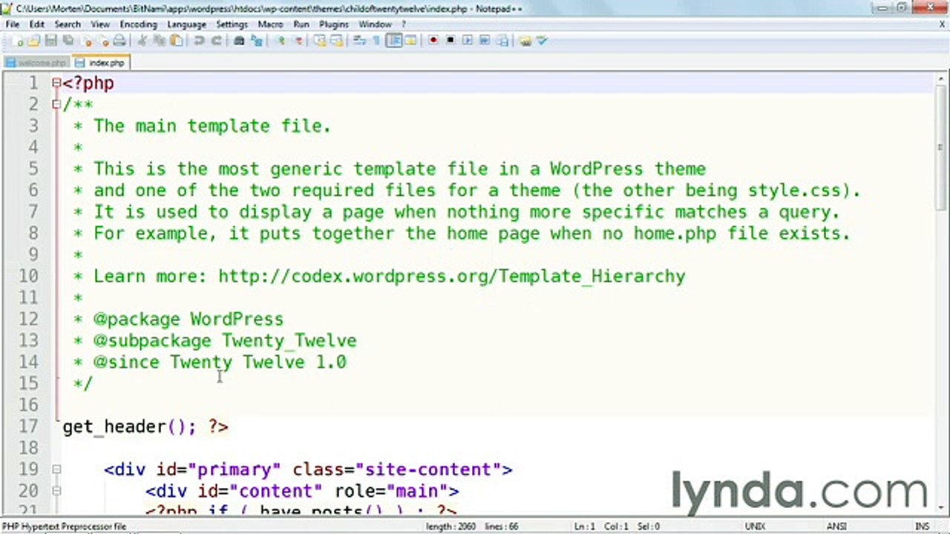Click the Synchronize Horizontal Scrolling icon
Image resolution: width=950 pixels, height=534 pixels.
pyautogui.click(x=336, y=41)
